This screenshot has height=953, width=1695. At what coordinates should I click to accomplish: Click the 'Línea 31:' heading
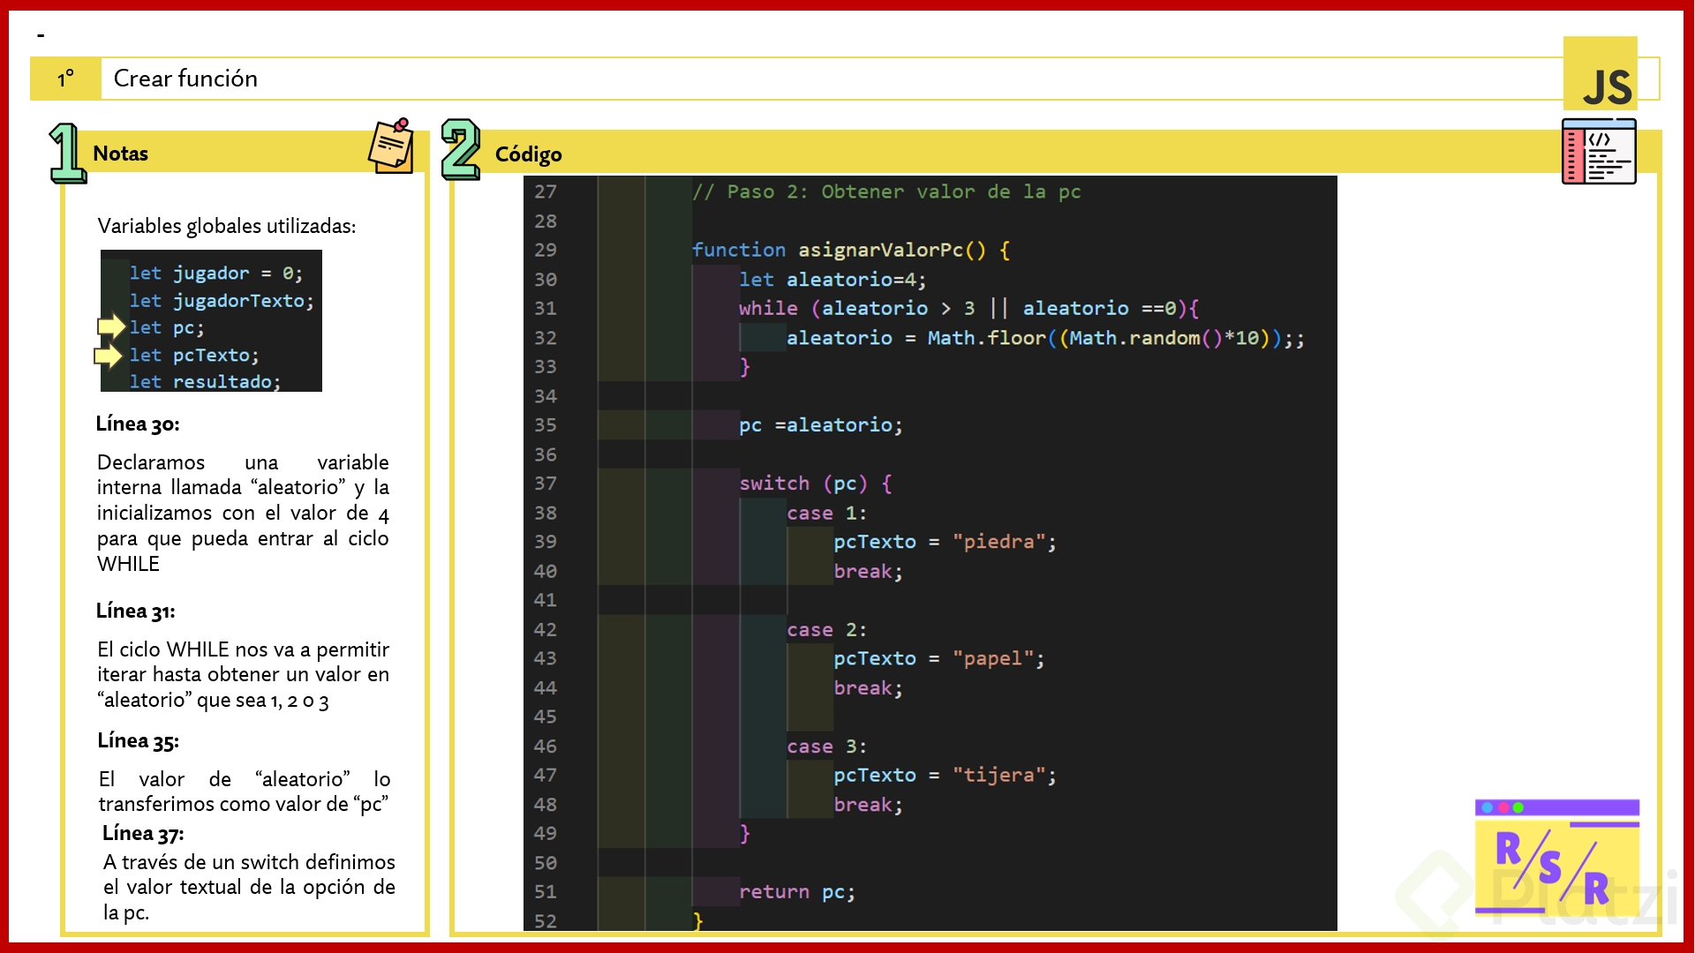(x=136, y=612)
